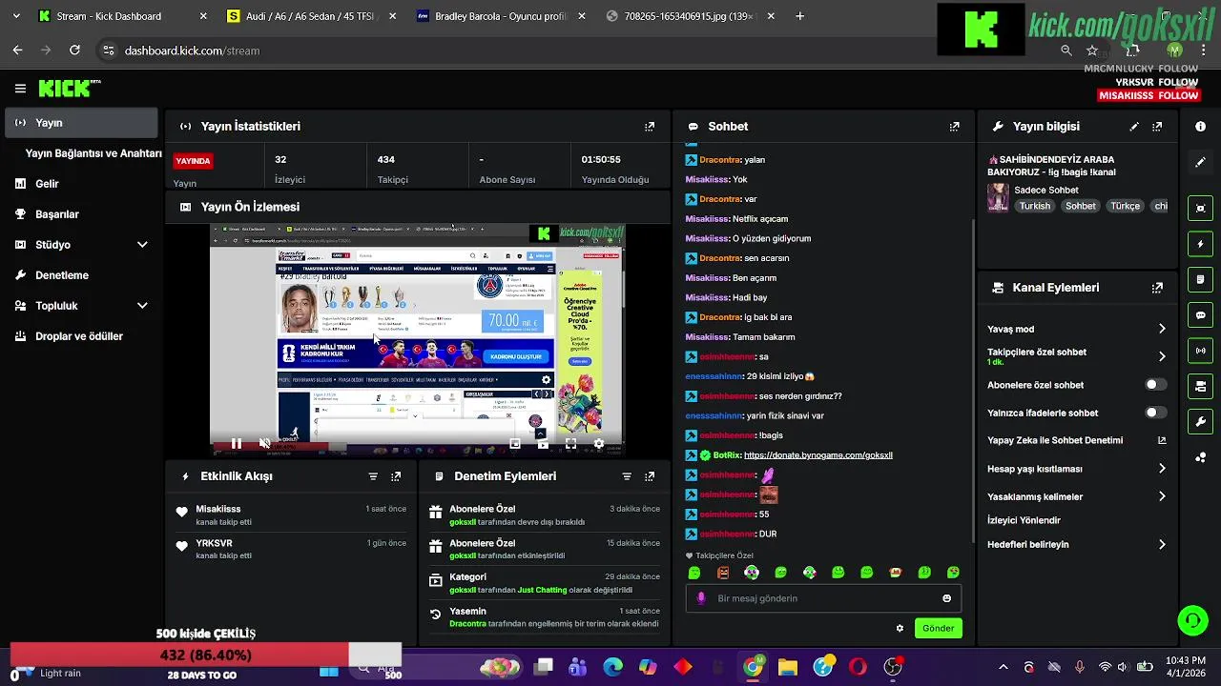Open Yayın in the sidebar menu
The image size is (1221, 686).
81,123
